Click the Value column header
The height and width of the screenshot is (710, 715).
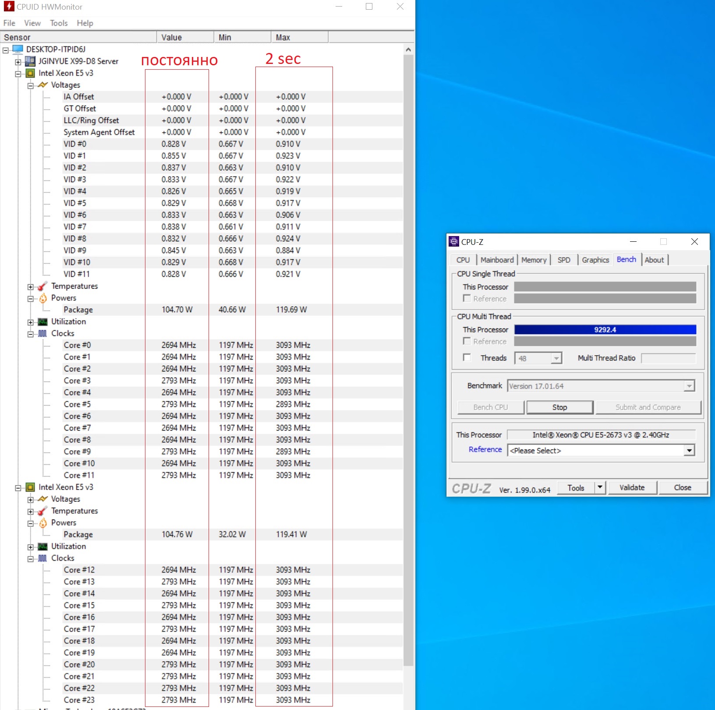(185, 37)
